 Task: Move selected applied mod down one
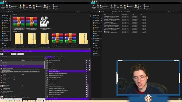[90, 65]
